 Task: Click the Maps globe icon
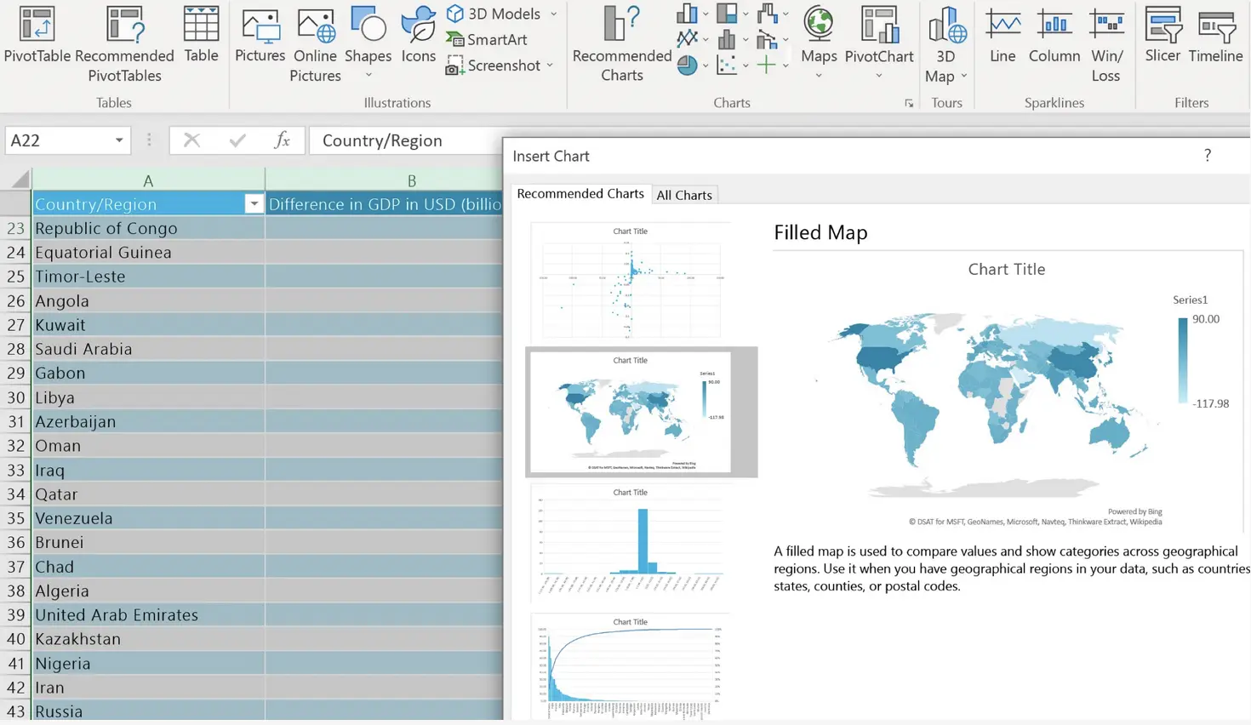click(x=819, y=26)
